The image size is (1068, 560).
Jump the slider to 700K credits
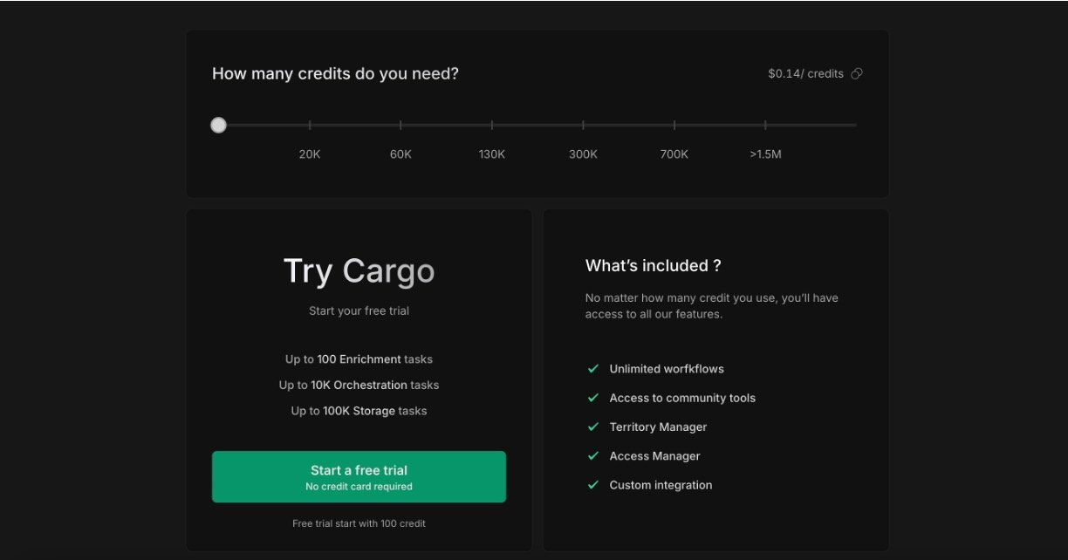coord(674,126)
